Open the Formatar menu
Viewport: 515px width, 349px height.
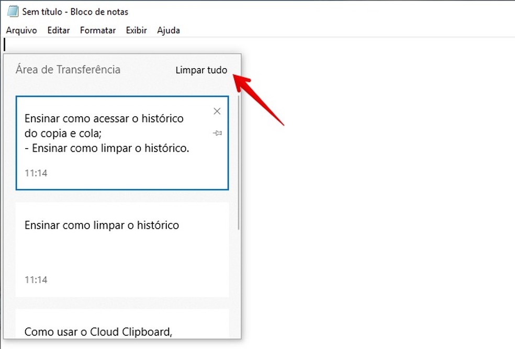click(x=98, y=30)
